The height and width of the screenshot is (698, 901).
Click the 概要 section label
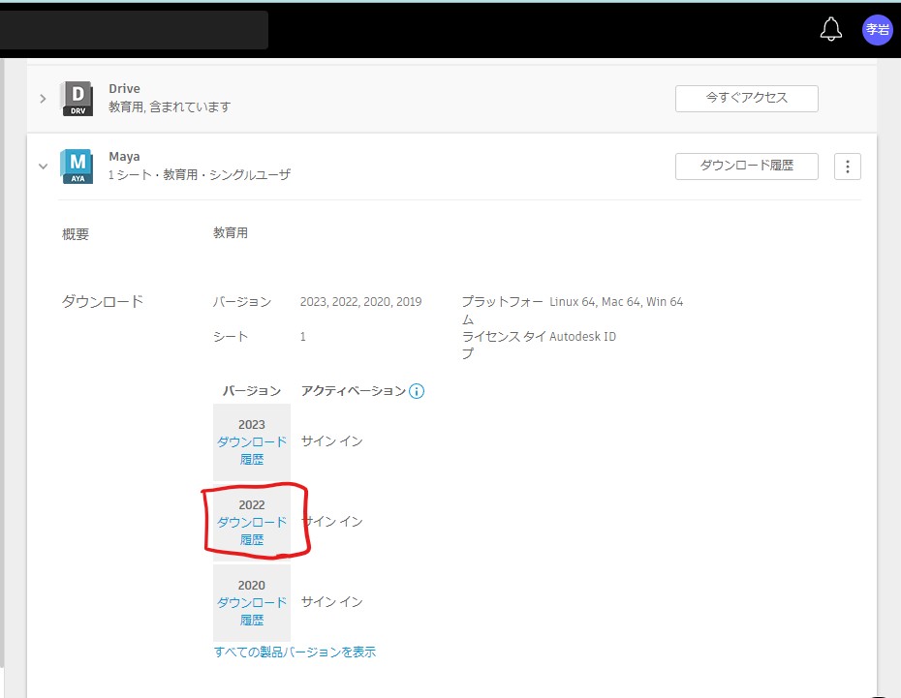click(76, 234)
